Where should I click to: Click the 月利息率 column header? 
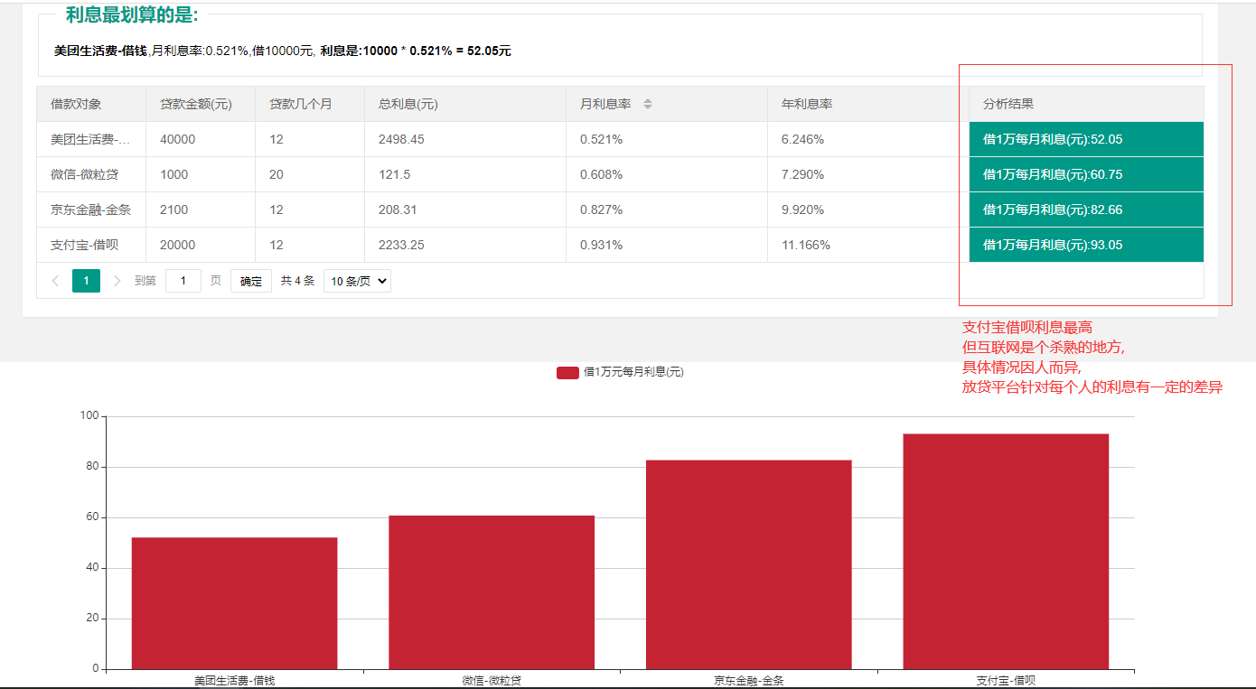click(667, 104)
